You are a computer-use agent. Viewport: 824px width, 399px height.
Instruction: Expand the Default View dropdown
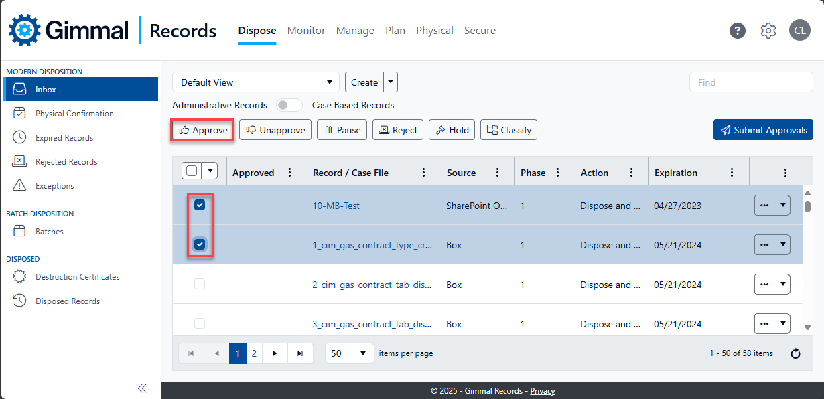tap(329, 82)
